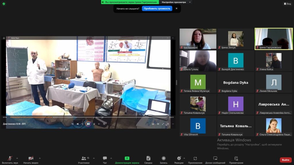Expand audio options arrow beside Включить звук
The width and height of the screenshot is (294, 165).
click(17, 158)
